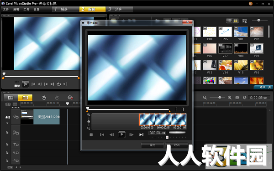Switch to storyboard view
The height and width of the screenshot is (171, 274).
coord(11,98)
